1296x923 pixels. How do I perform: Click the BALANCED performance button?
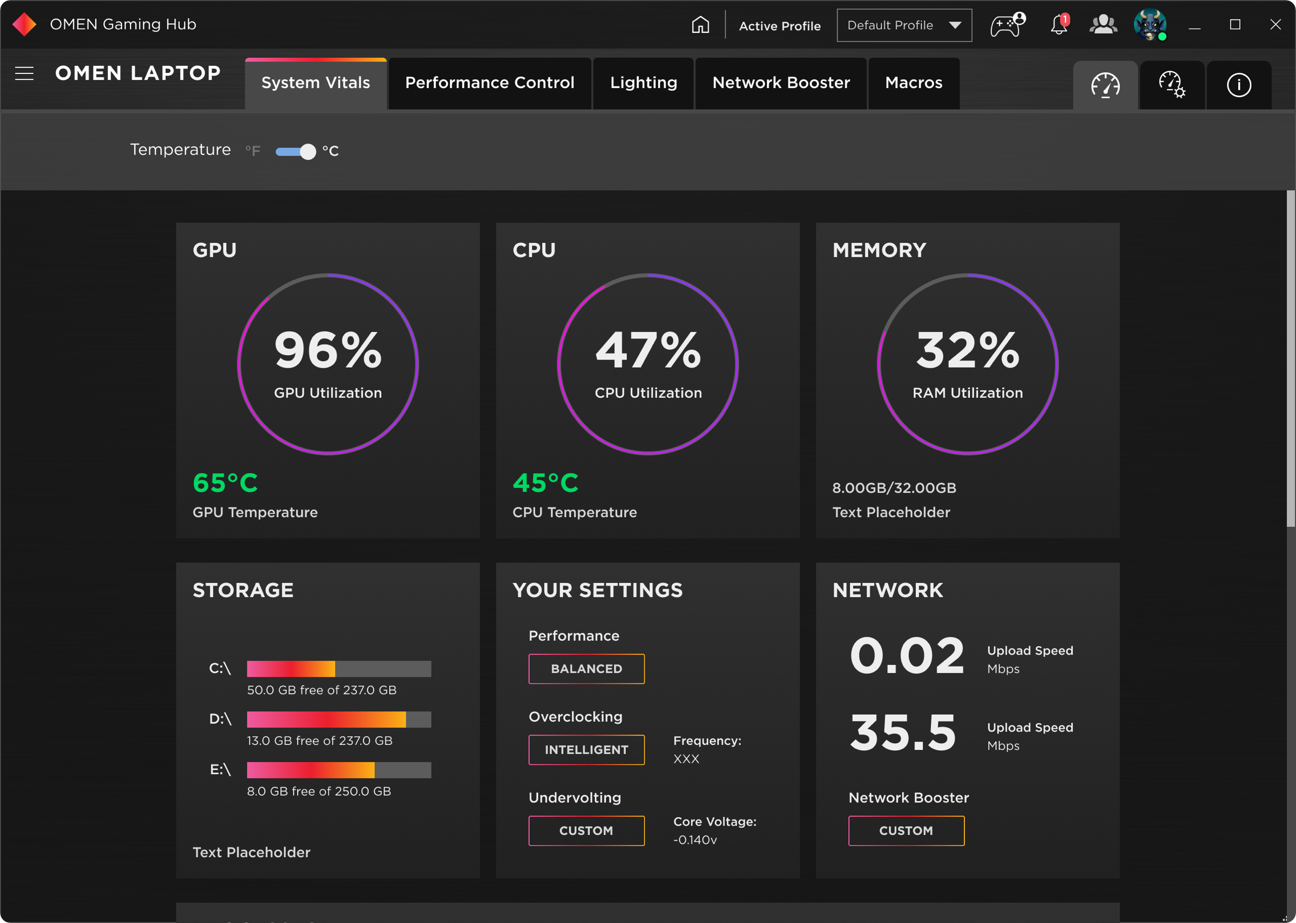tap(586, 669)
